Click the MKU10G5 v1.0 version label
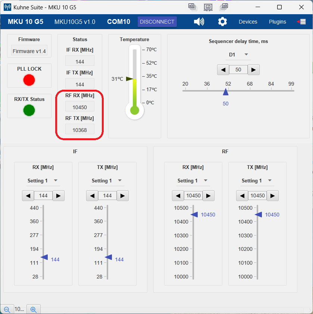 (75, 22)
